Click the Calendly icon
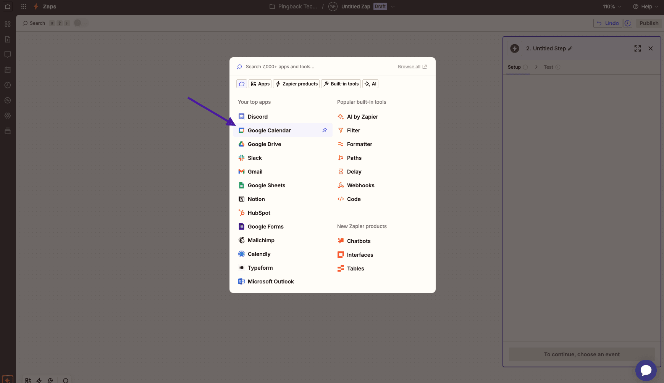Image resolution: width=664 pixels, height=383 pixels. (241, 254)
